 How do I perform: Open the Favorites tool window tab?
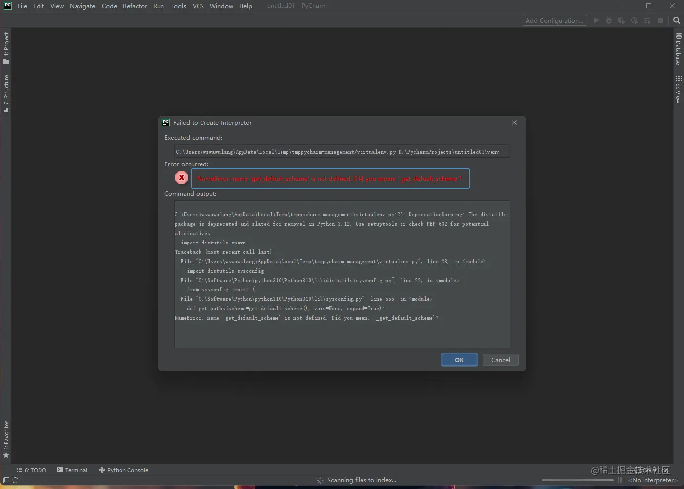pyautogui.click(x=6, y=439)
